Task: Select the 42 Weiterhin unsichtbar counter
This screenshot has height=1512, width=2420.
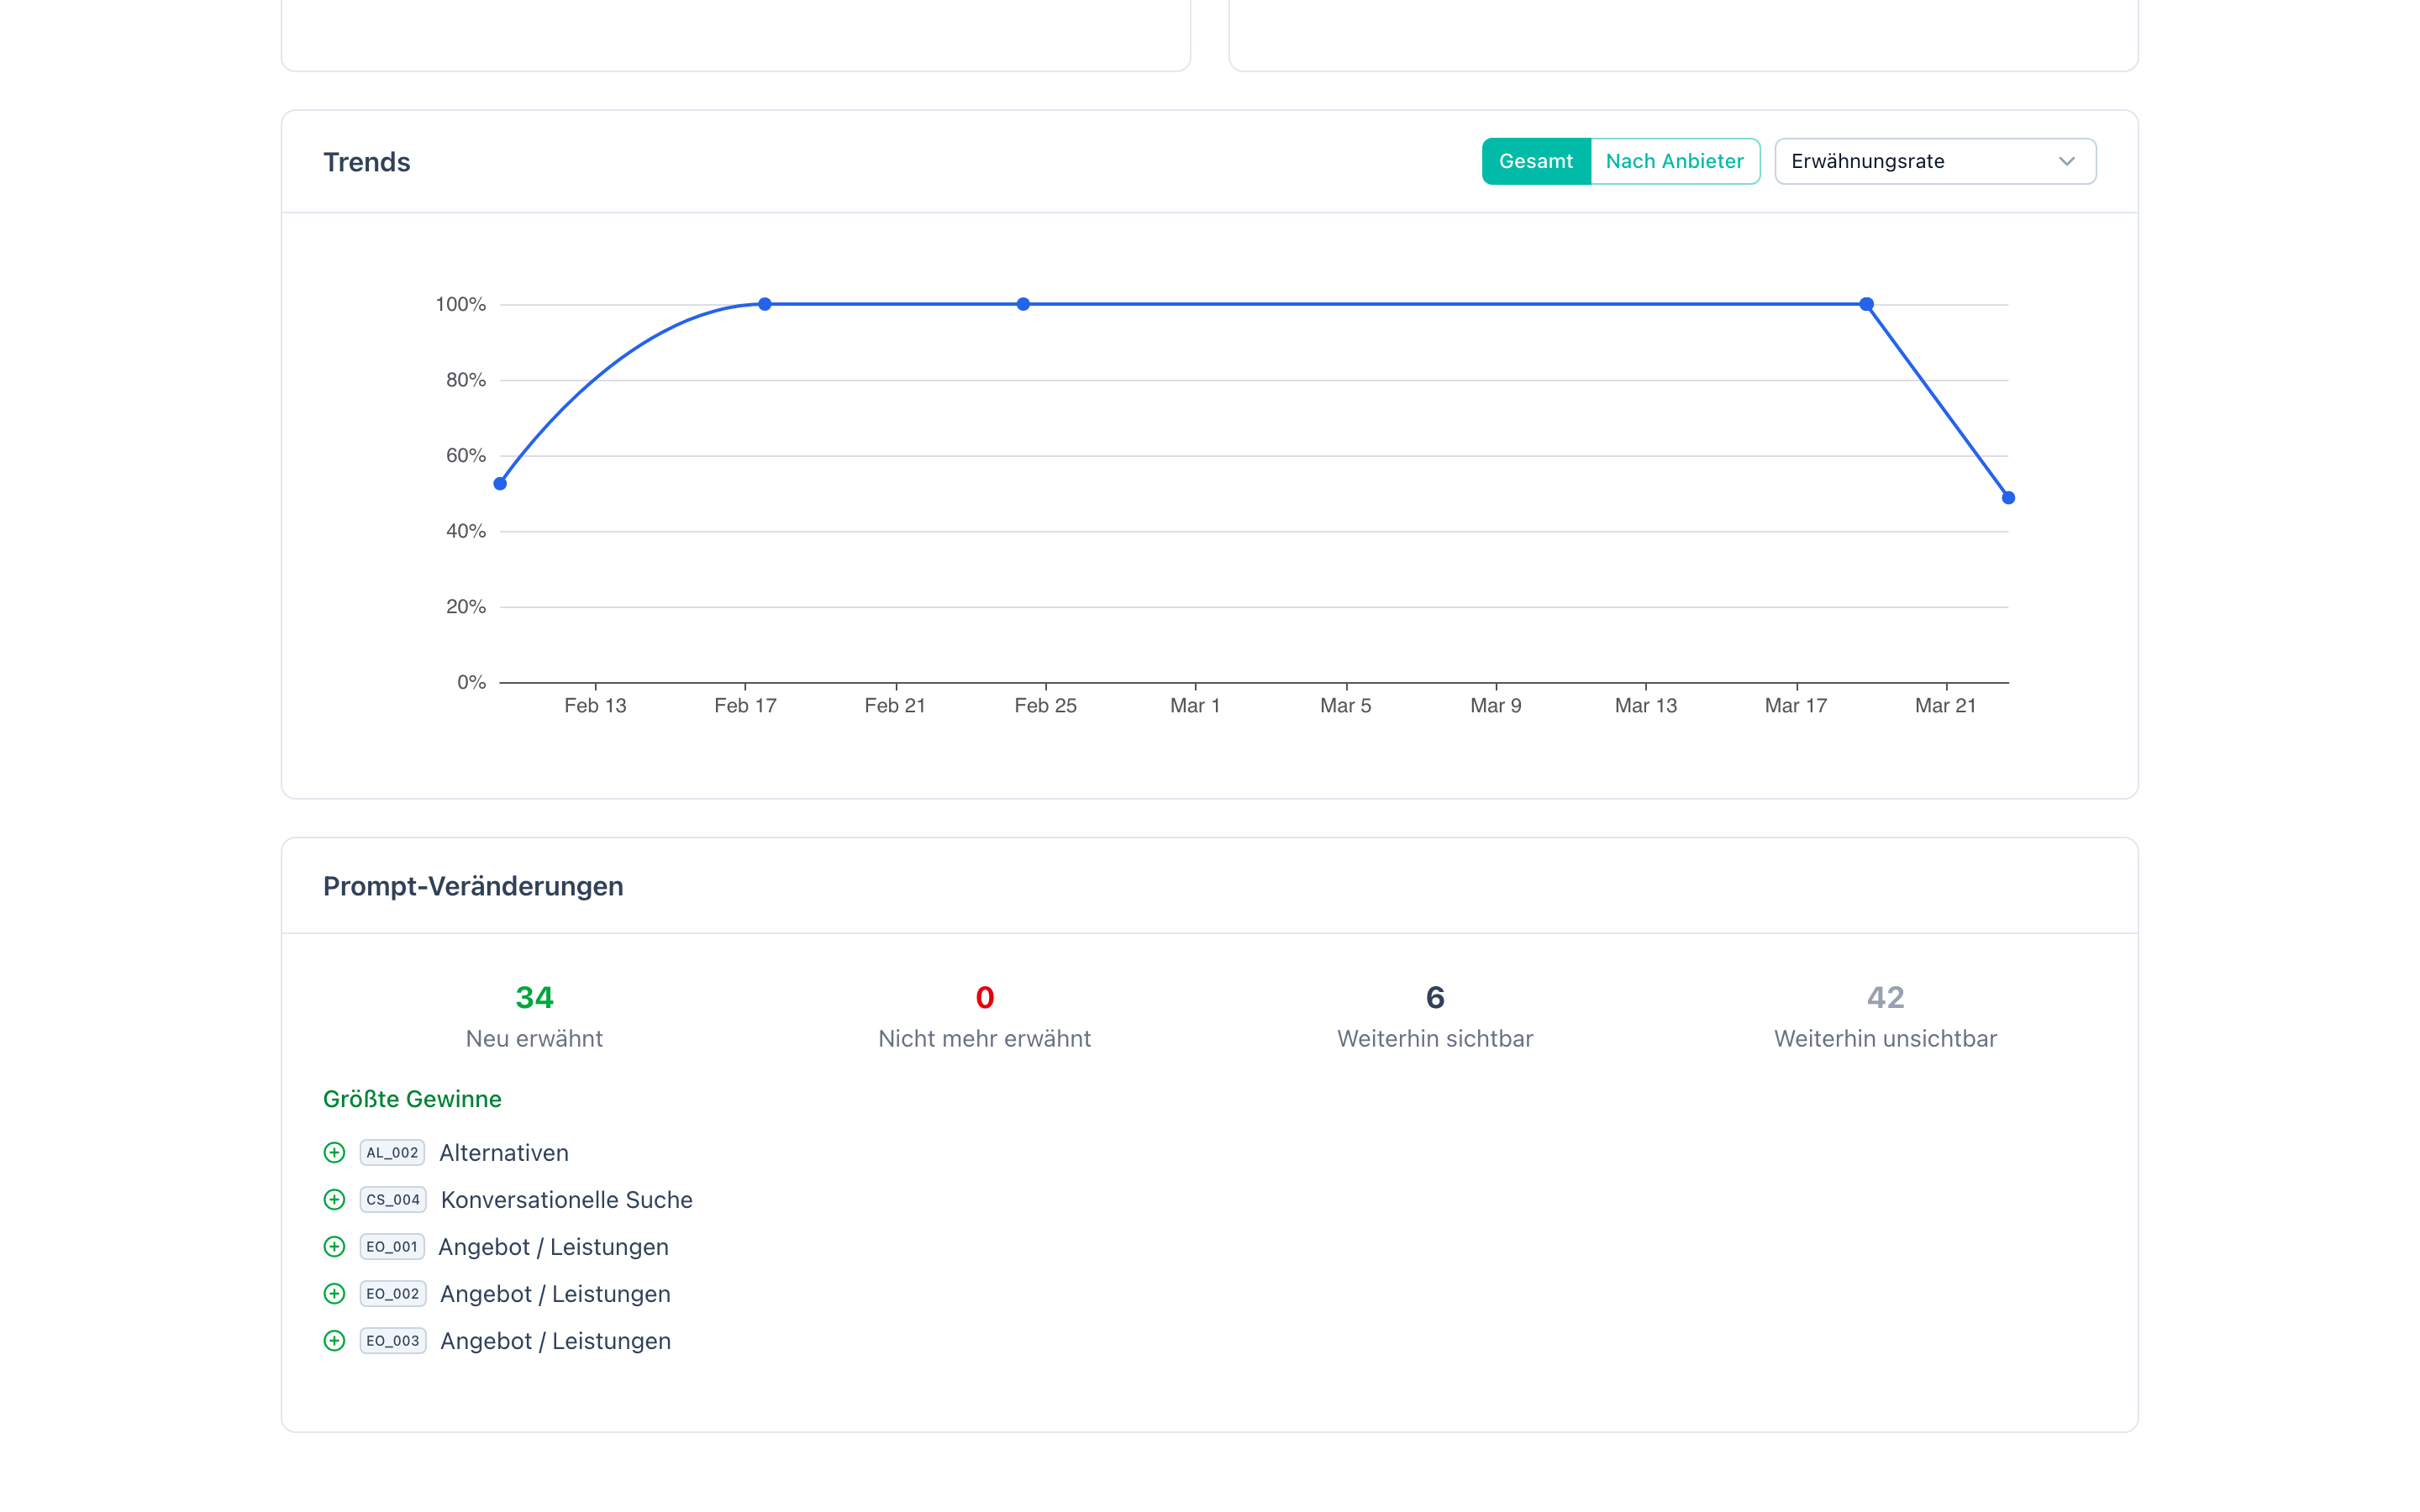Action: pos(1884,997)
